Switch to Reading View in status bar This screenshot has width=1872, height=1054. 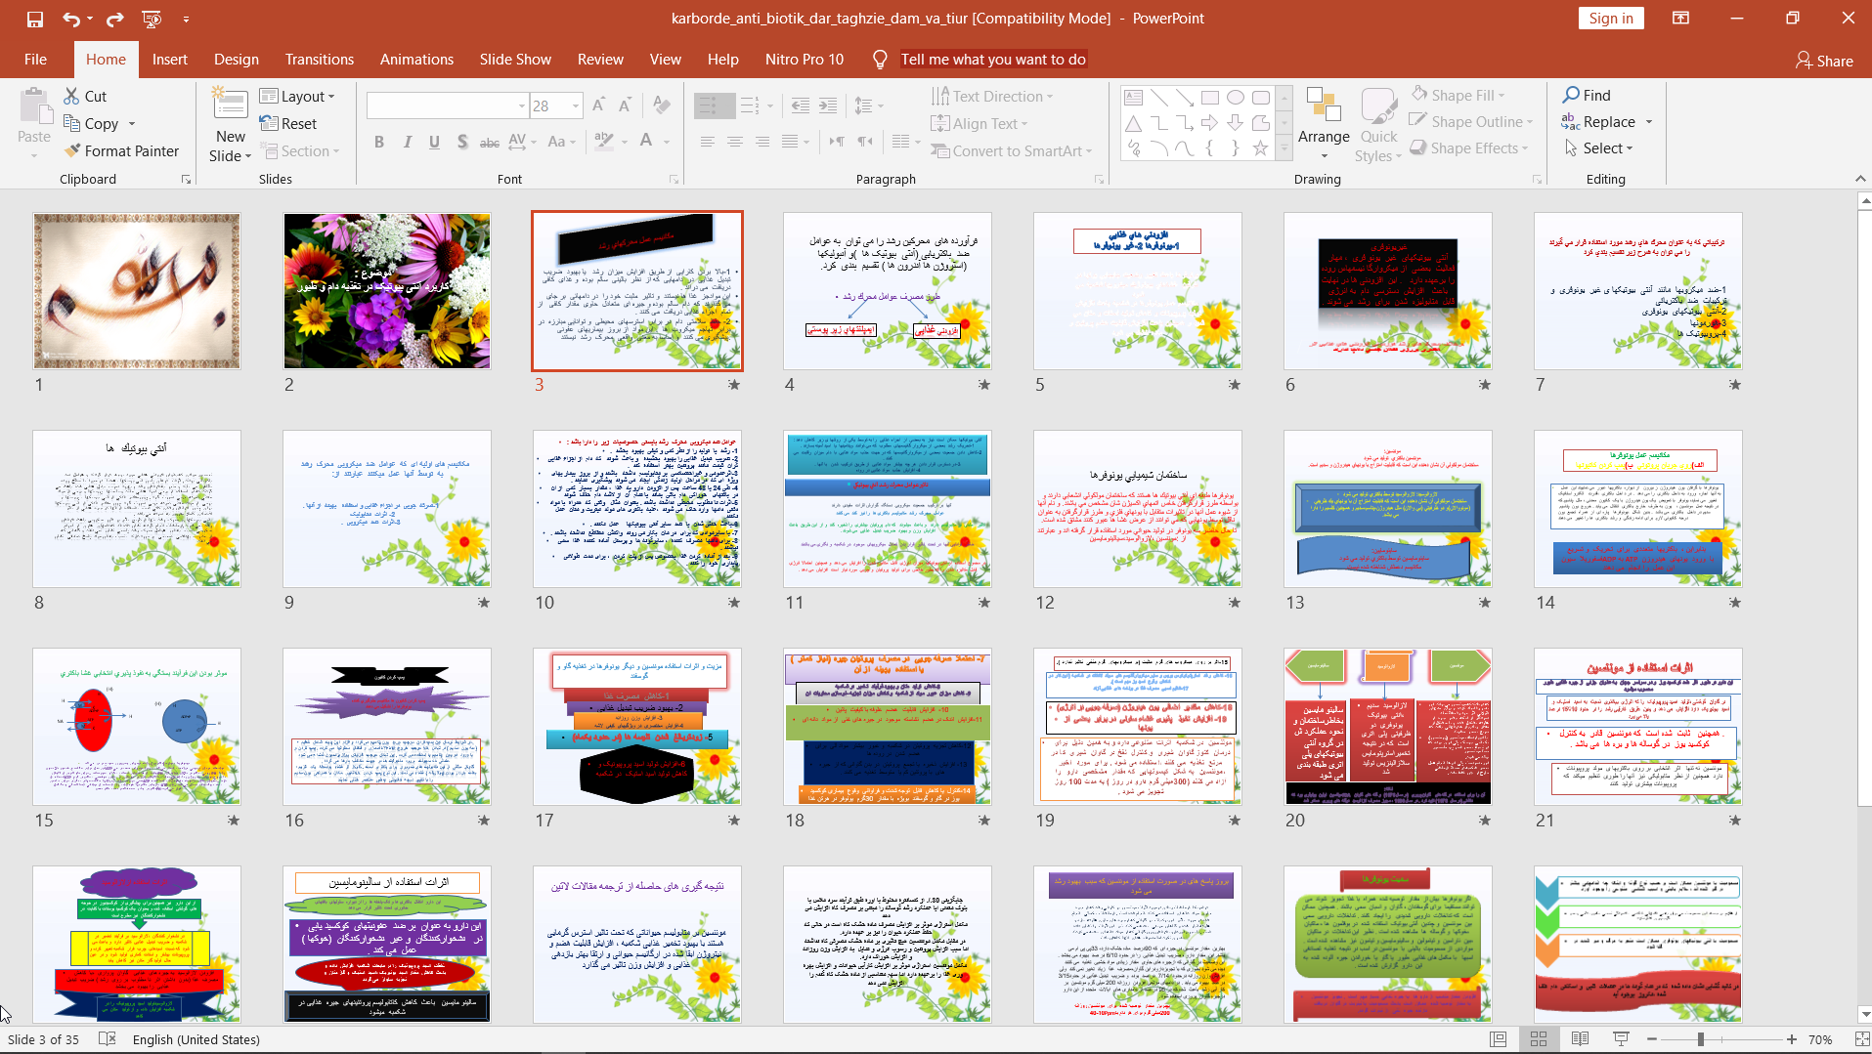pyautogui.click(x=1580, y=1039)
